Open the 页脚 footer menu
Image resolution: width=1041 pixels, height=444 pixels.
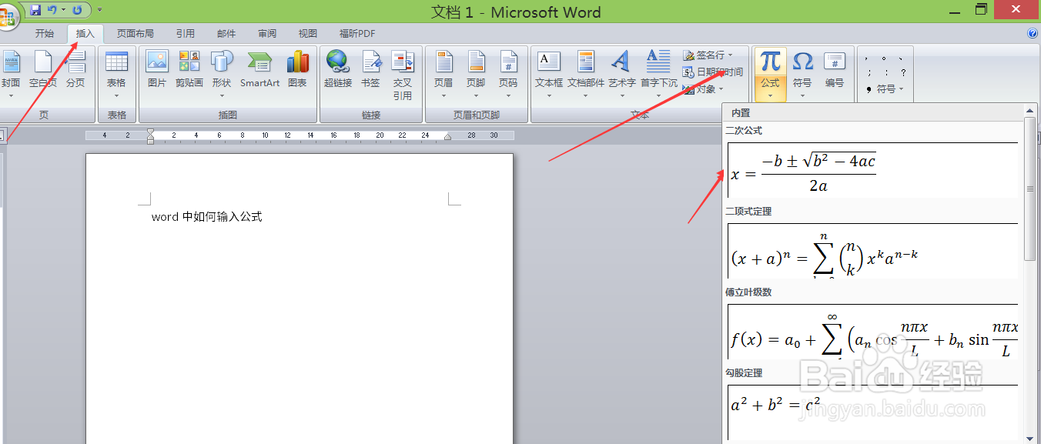pos(476,75)
